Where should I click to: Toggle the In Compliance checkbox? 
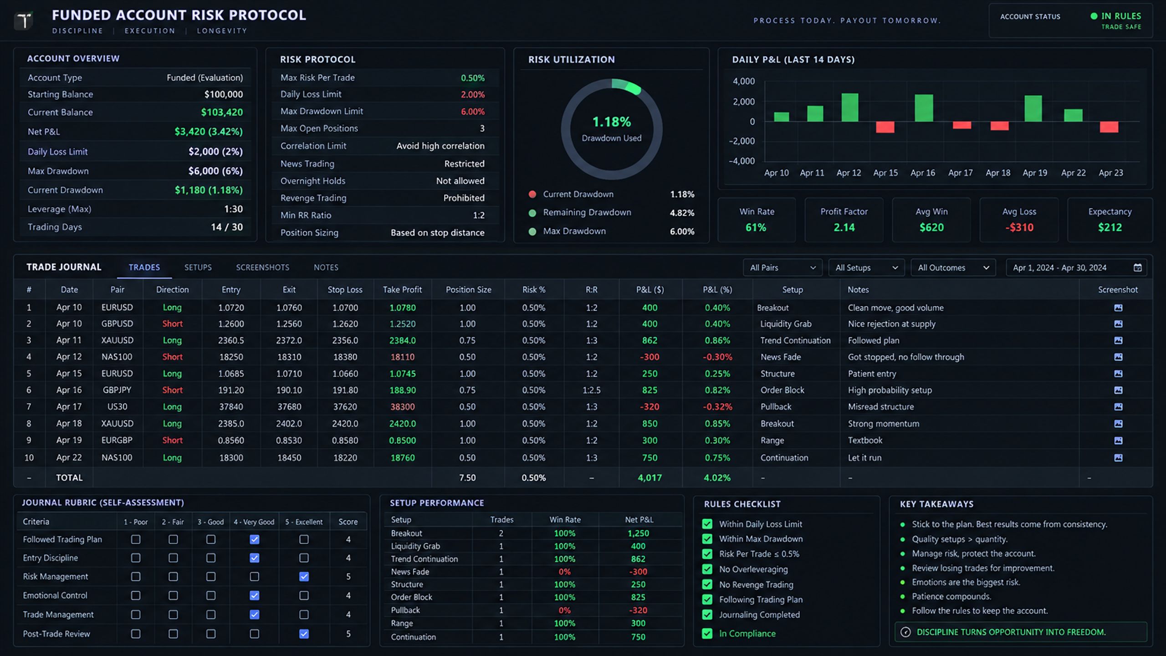[x=707, y=634]
